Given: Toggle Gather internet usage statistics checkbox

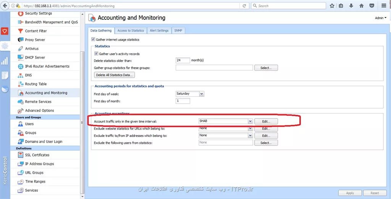Looking at the screenshot, I should (x=93, y=40).
